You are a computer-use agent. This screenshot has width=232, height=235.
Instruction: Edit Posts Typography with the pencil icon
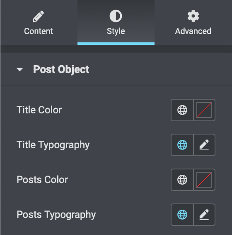pos(204,215)
